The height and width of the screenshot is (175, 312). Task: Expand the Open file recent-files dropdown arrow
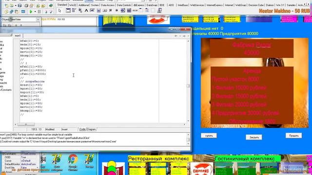[x=16, y=5]
